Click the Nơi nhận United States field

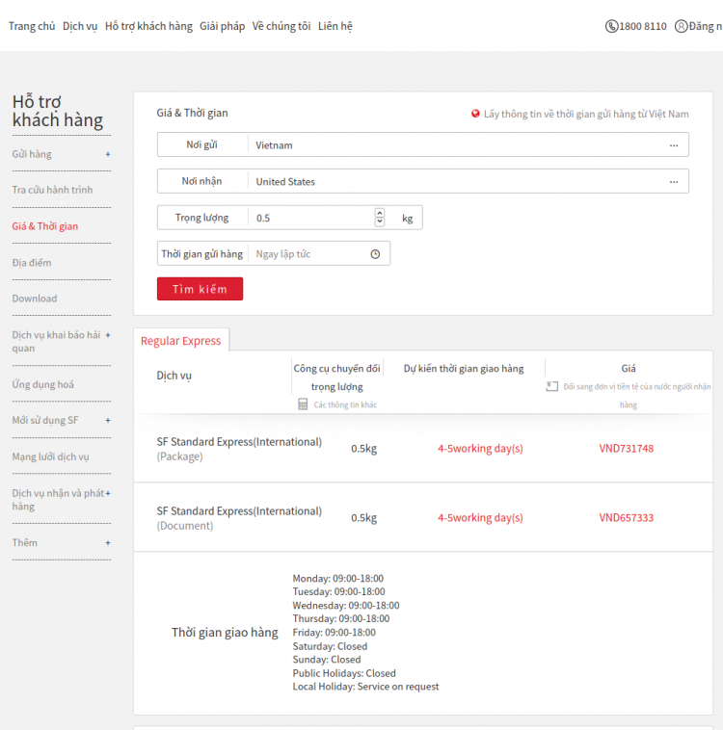[423, 181]
